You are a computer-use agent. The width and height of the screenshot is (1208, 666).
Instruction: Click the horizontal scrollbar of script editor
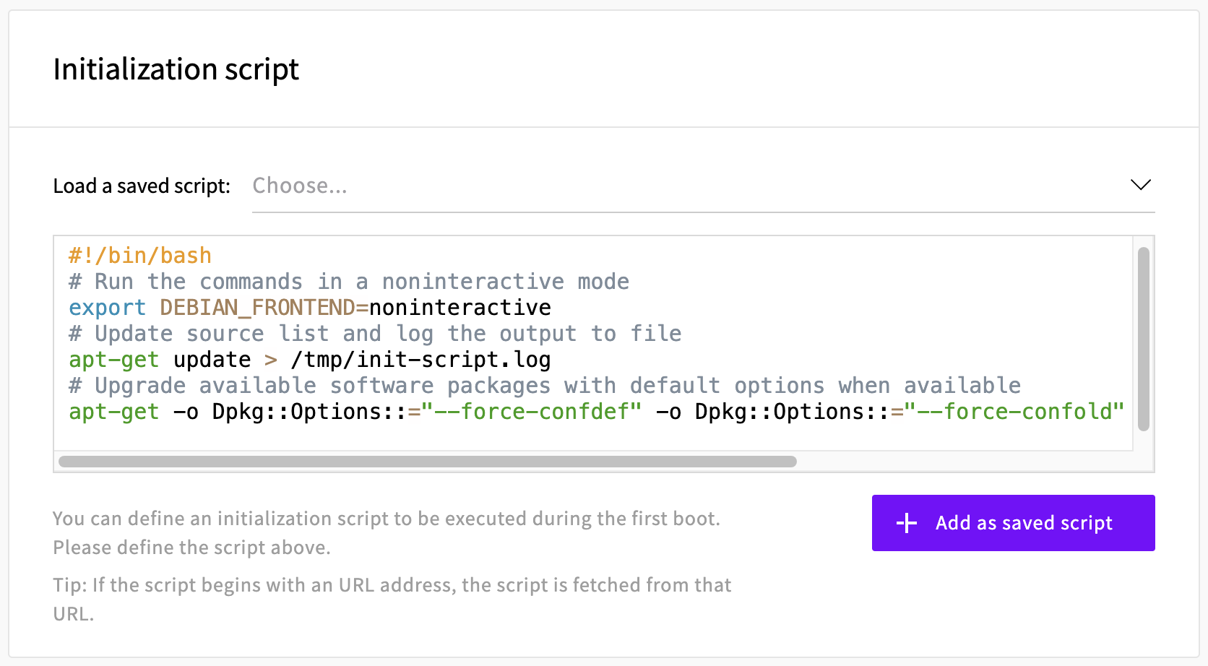point(428,462)
